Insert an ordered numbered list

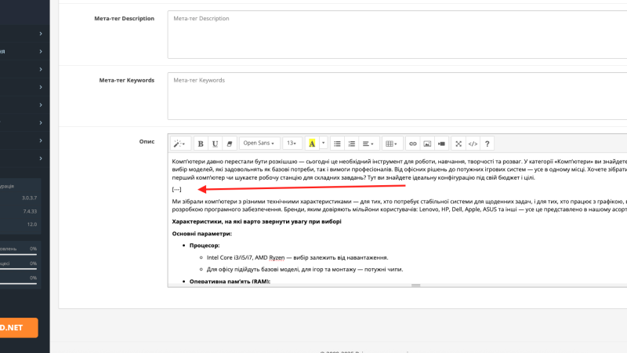tap(352, 144)
